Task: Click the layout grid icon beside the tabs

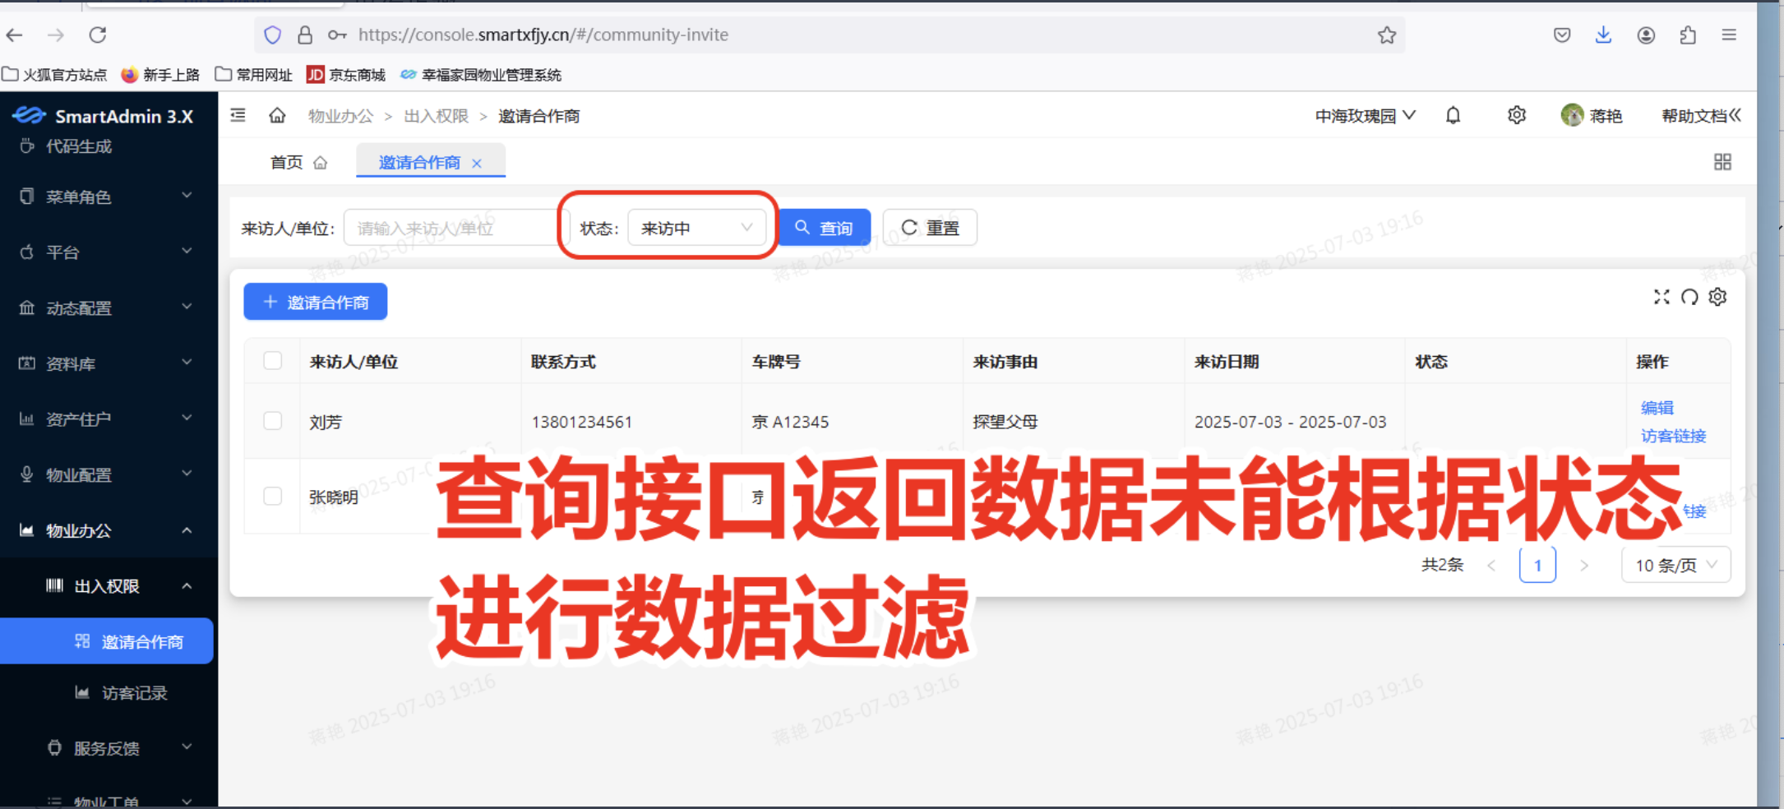Action: coord(1722,162)
